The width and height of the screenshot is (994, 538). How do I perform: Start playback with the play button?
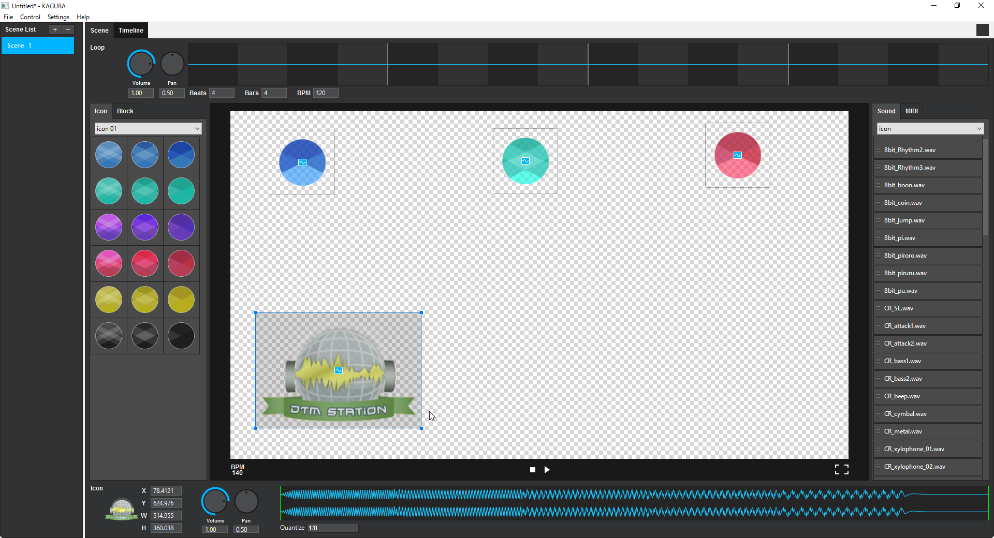pos(547,470)
